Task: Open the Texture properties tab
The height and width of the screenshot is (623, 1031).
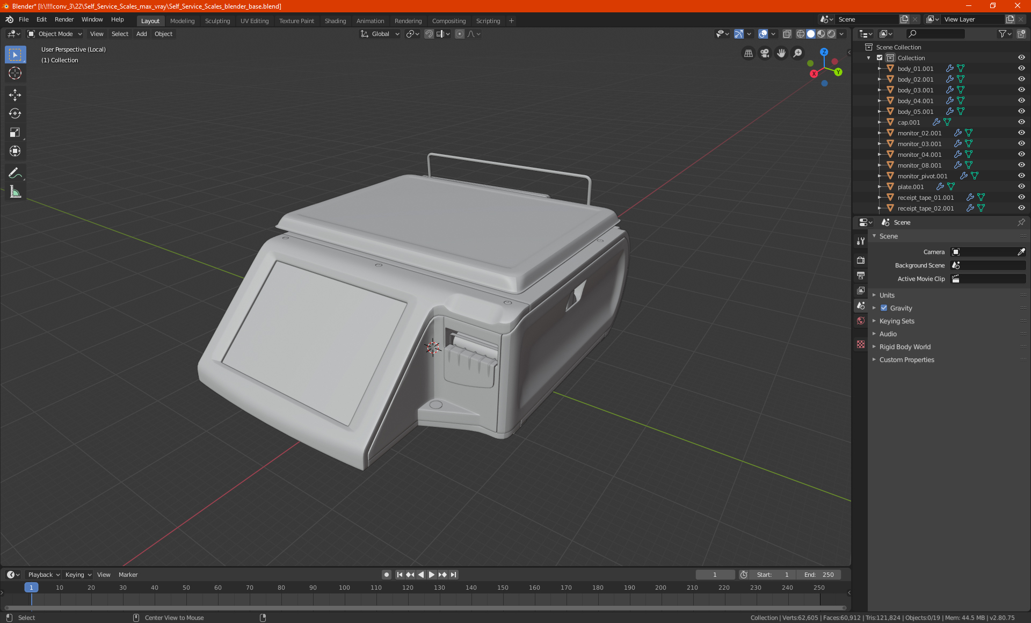Action: click(x=861, y=344)
